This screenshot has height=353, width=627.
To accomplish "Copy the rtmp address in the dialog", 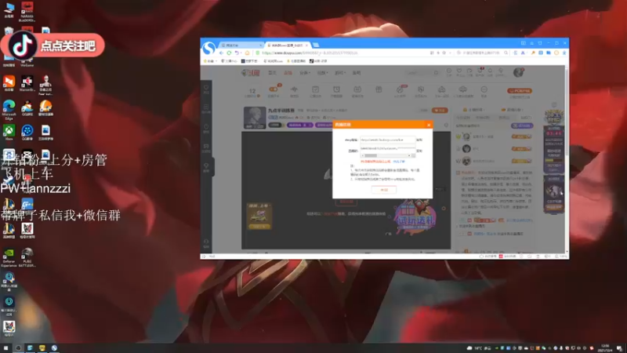I will (419, 140).
